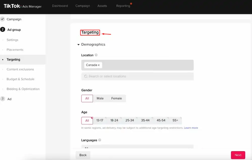Open the Learn more link
The image size is (252, 160).
191,128
